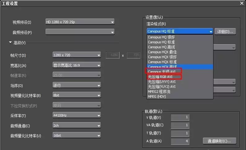The height and width of the screenshot is (150, 246).
Task: Open the 视频预设 dropdown
Action: (80, 22)
